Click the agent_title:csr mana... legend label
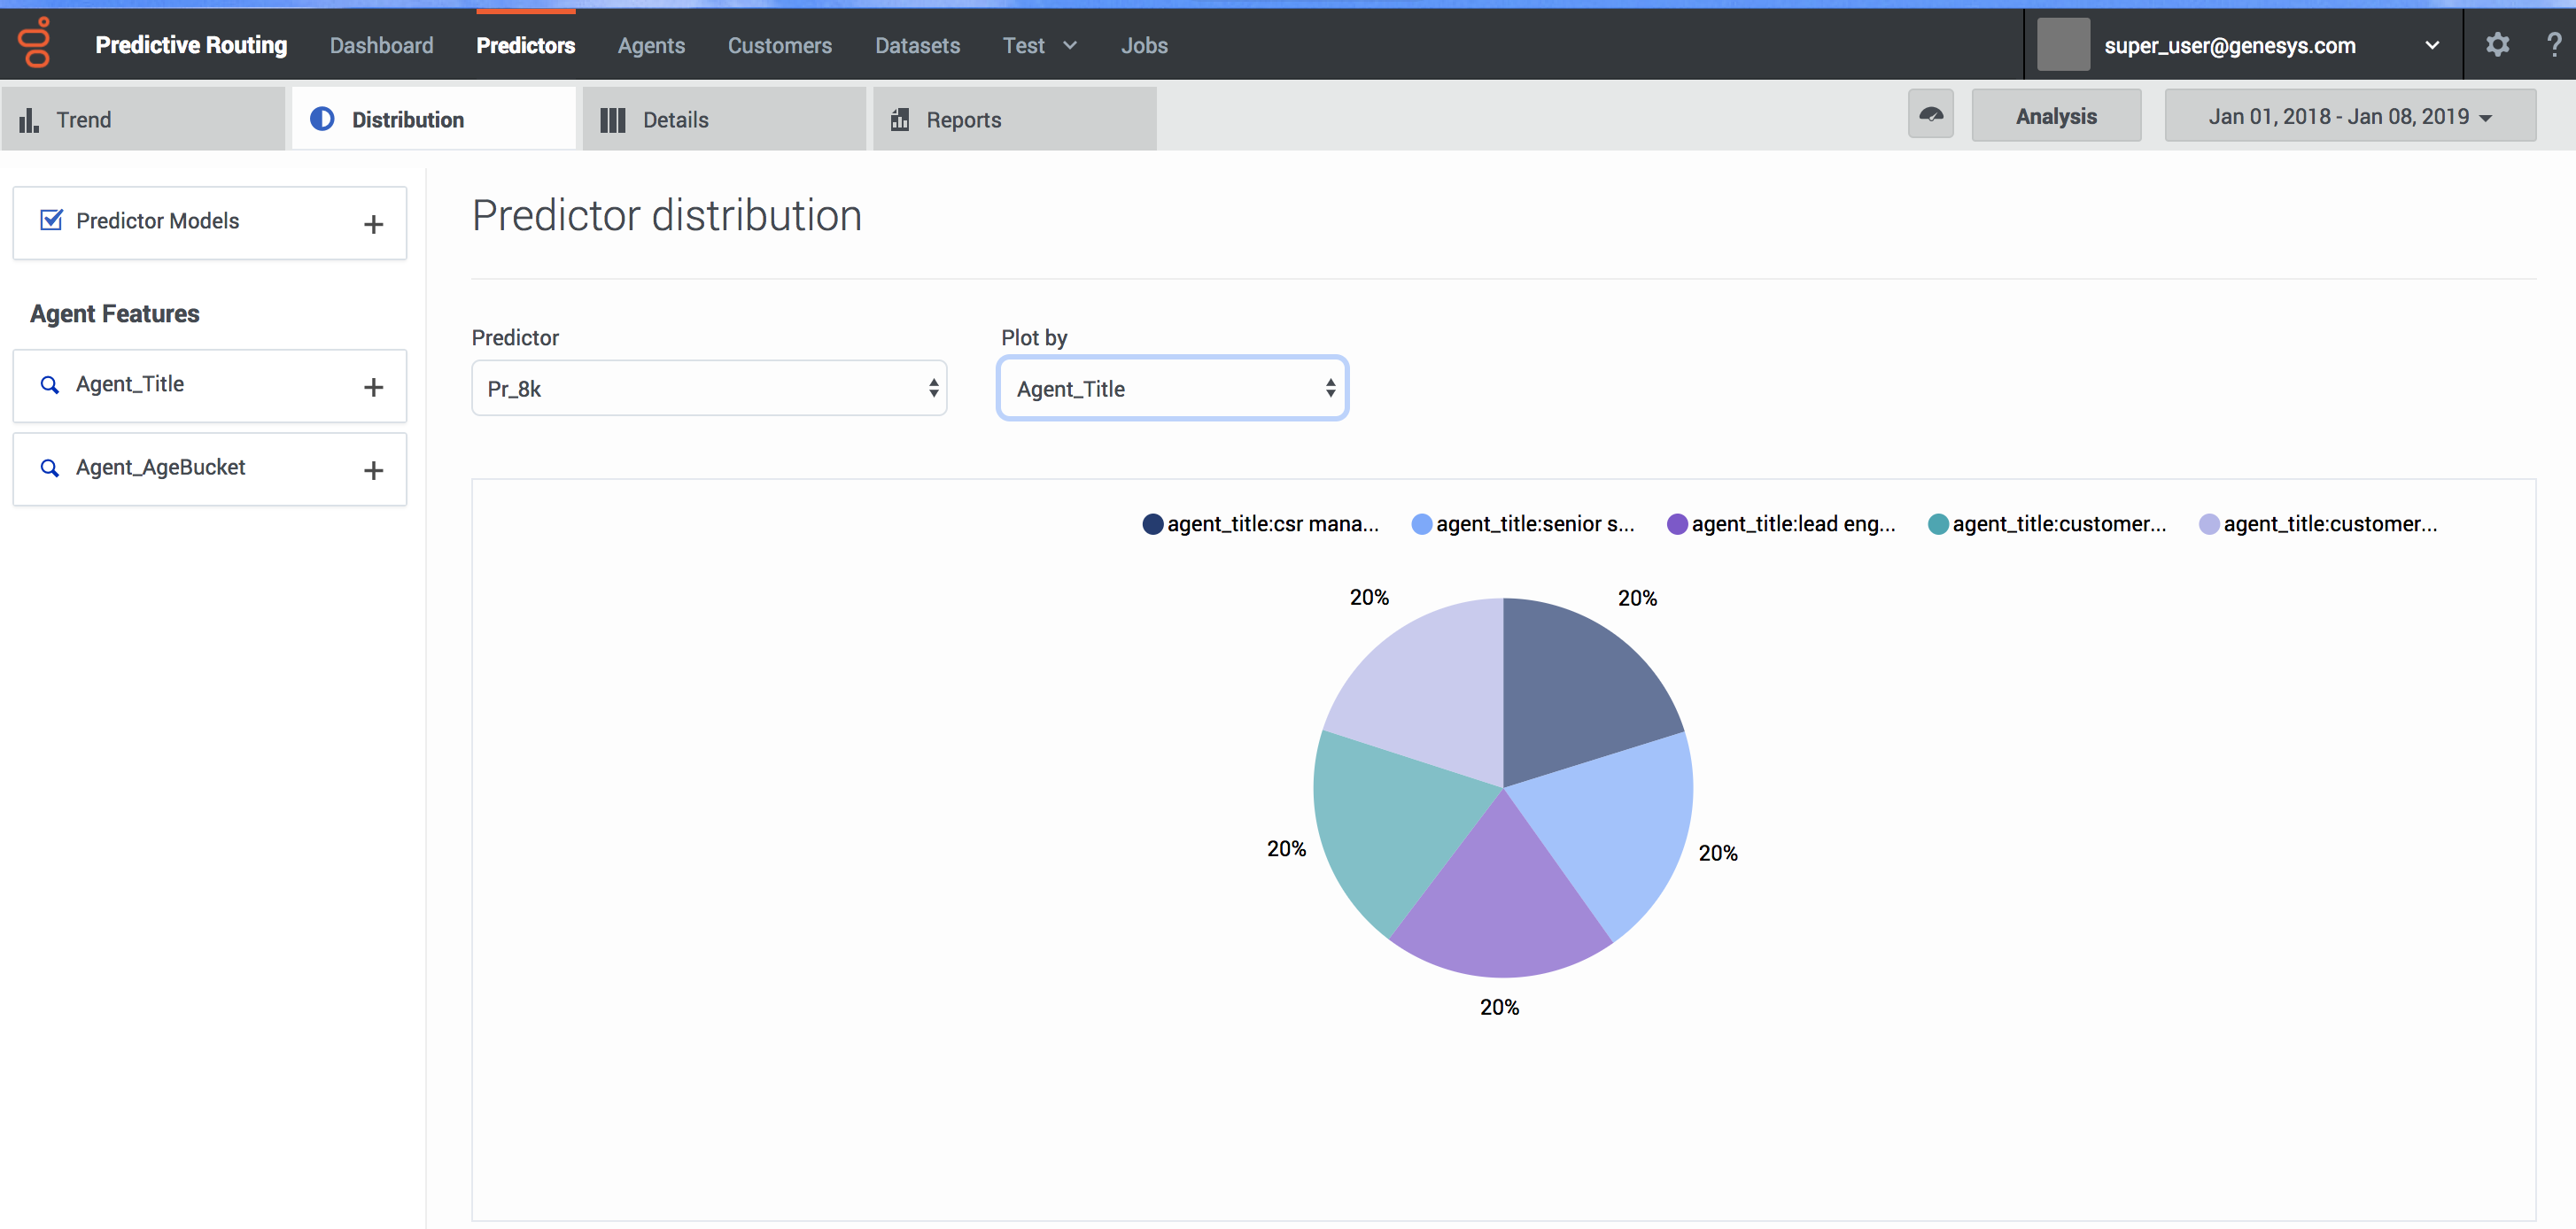The height and width of the screenshot is (1229, 2576). (x=1273, y=524)
